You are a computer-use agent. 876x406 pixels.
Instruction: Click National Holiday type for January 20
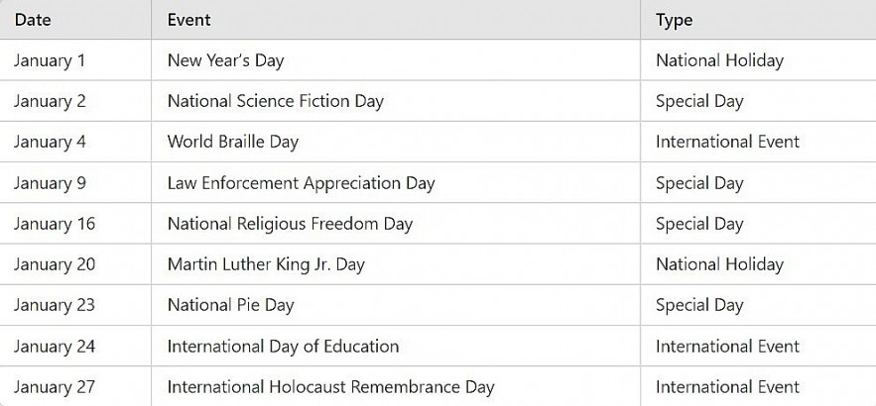tap(719, 264)
